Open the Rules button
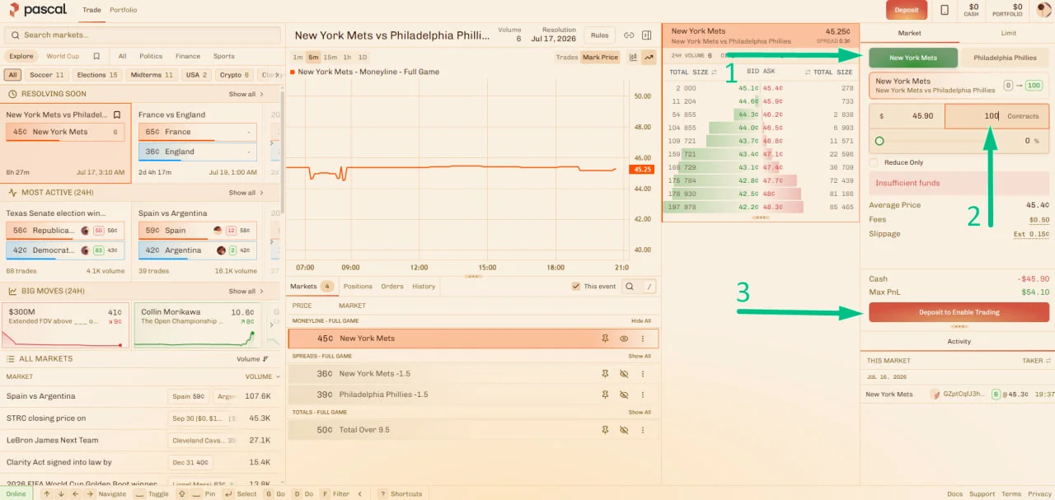 (599, 35)
